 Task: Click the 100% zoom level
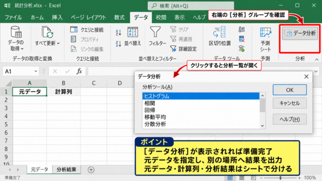(310, 177)
